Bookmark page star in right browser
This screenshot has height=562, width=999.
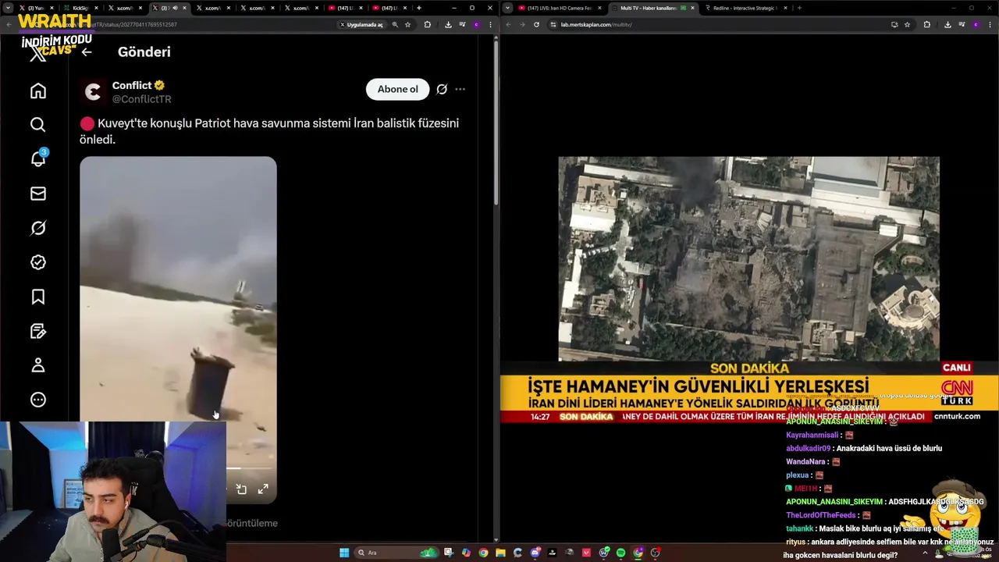tap(907, 24)
